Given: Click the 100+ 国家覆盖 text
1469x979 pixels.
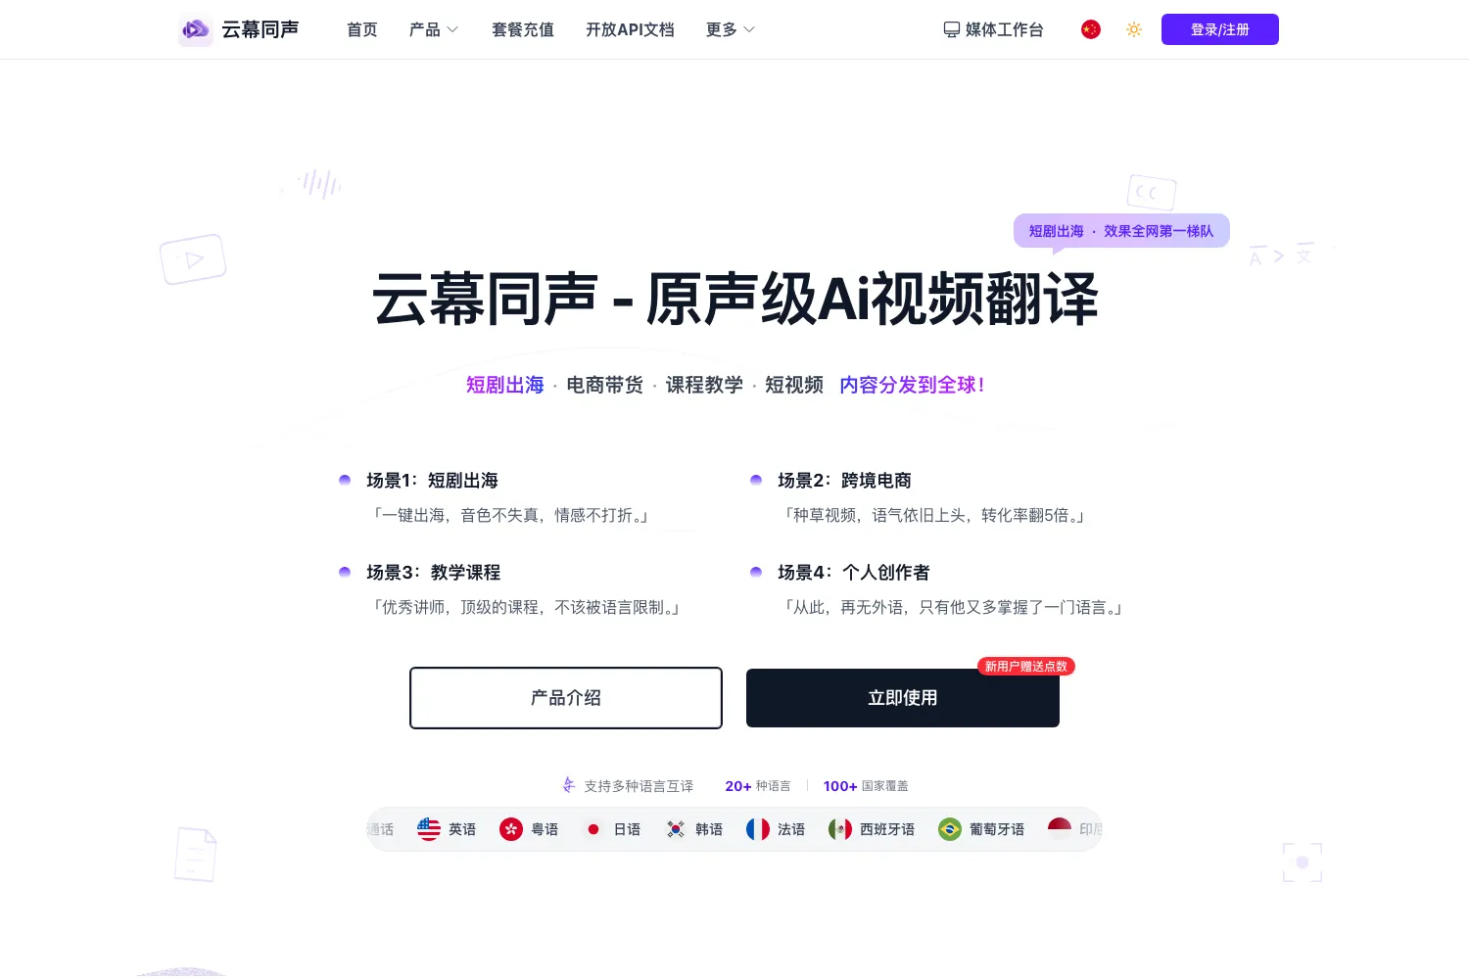Looking at the screenshot, I should pyautogui.click(x=866, y=786).
